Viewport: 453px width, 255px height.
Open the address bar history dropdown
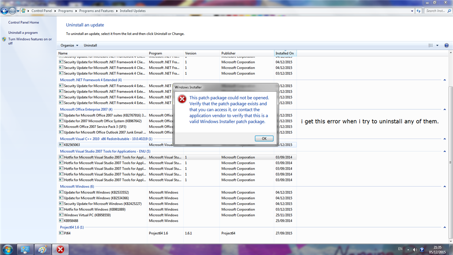coord(412,11)
